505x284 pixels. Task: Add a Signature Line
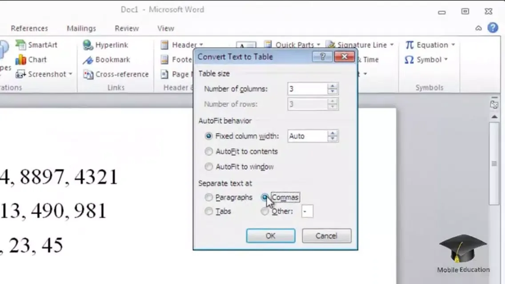pyautogui.click(x=360, y=45)
